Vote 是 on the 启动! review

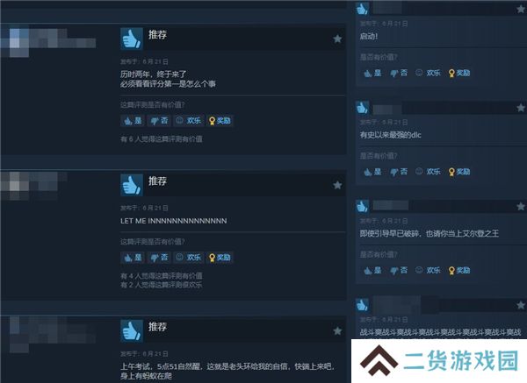tap(372, 73)
